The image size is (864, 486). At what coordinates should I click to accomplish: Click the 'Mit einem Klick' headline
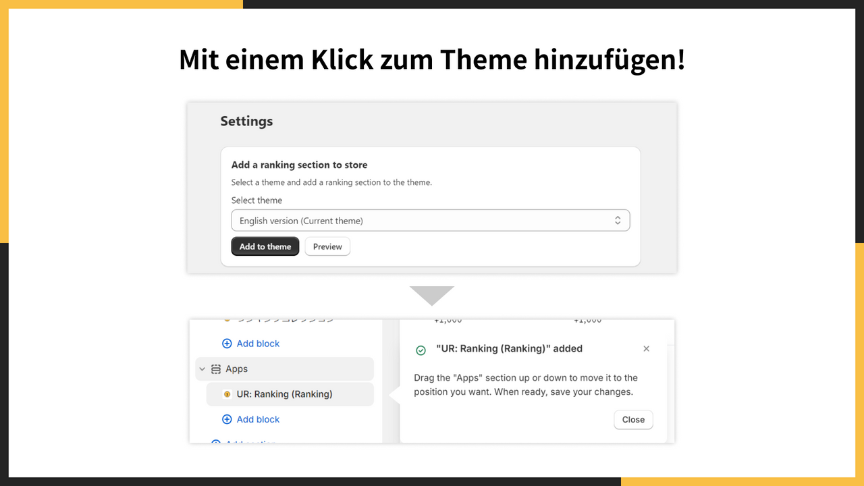point(432,59)
